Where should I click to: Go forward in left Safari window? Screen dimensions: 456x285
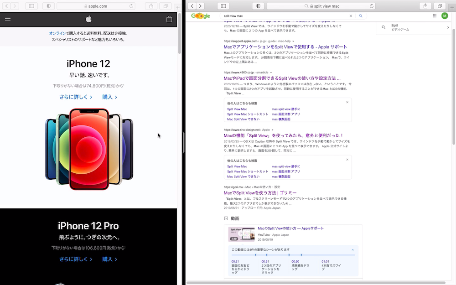(15, 6)
